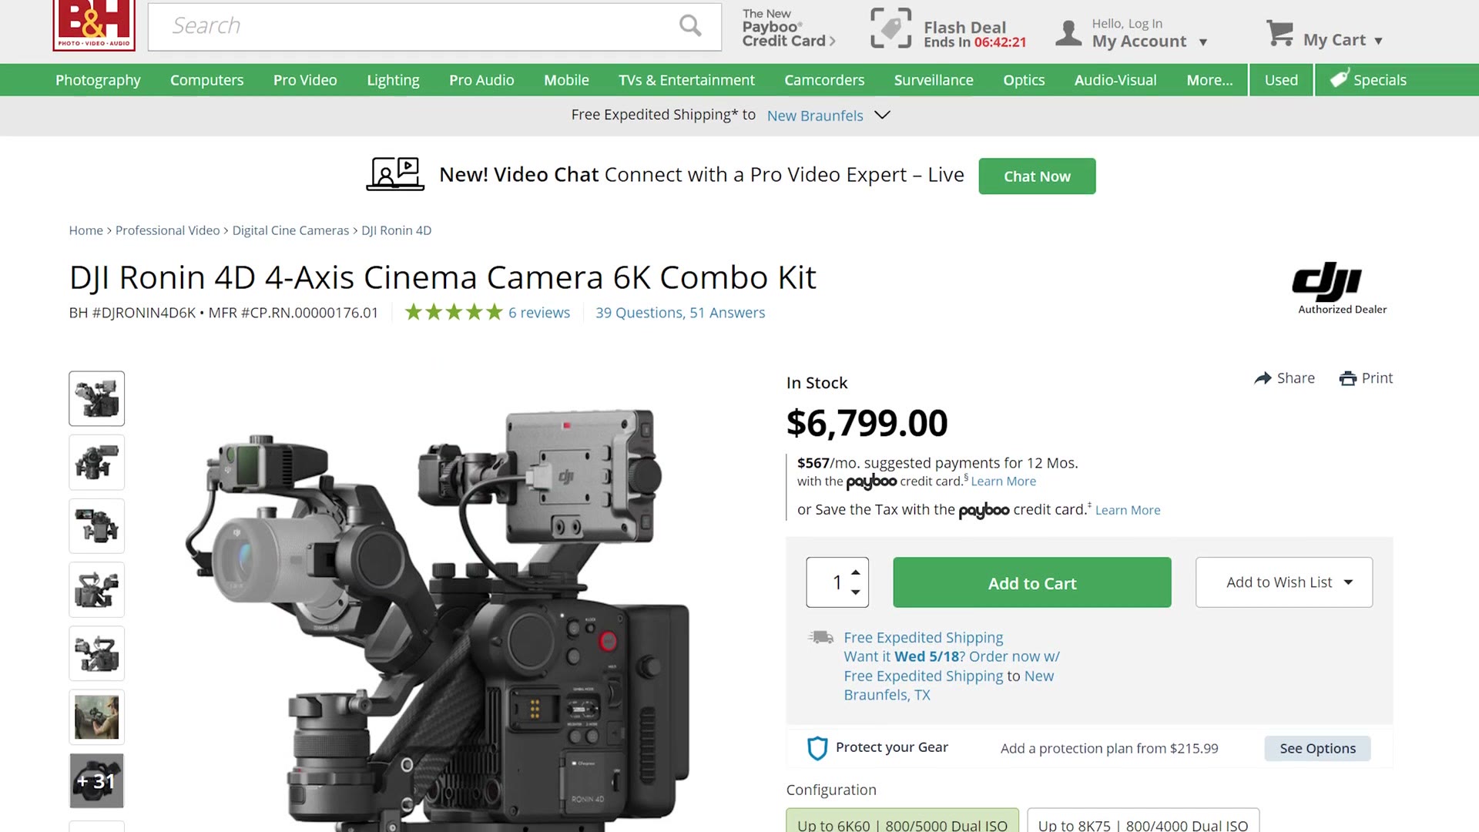
Task: Open 39 Questions, 51 Answers link
Action: click(680, 313)
